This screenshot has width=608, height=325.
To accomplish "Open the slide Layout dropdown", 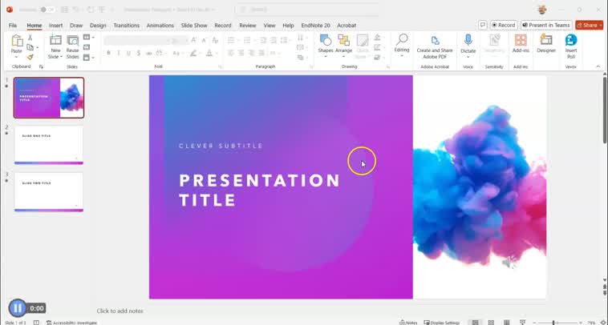I will (88, 37).
